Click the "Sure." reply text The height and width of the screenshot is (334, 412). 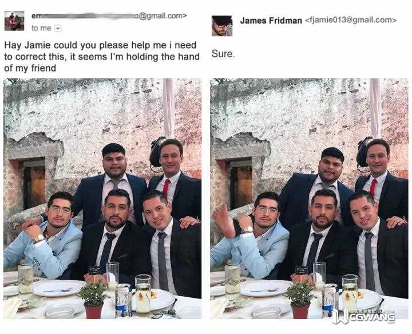223,54
